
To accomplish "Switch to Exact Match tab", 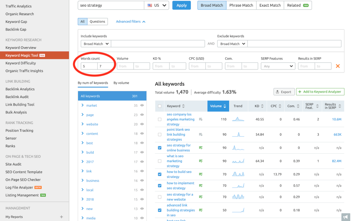I will click(270, 5).
